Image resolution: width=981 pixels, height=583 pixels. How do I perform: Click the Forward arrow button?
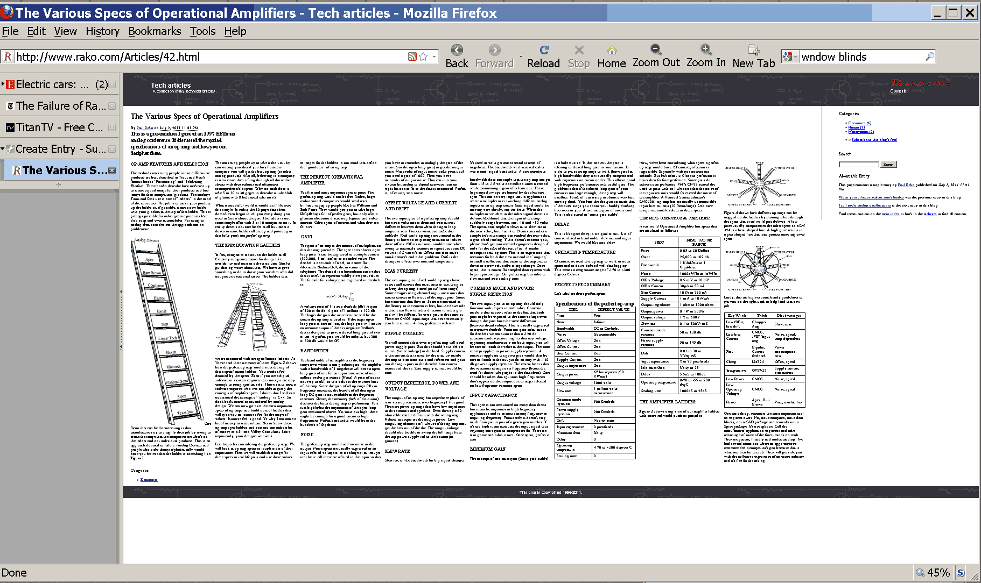coord(494,50)
